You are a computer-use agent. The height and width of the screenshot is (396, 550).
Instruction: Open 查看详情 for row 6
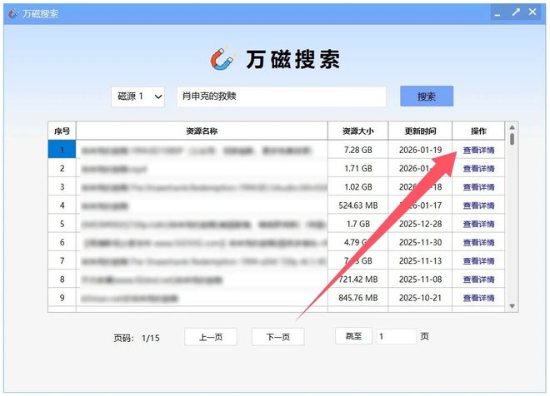point(478,243)
